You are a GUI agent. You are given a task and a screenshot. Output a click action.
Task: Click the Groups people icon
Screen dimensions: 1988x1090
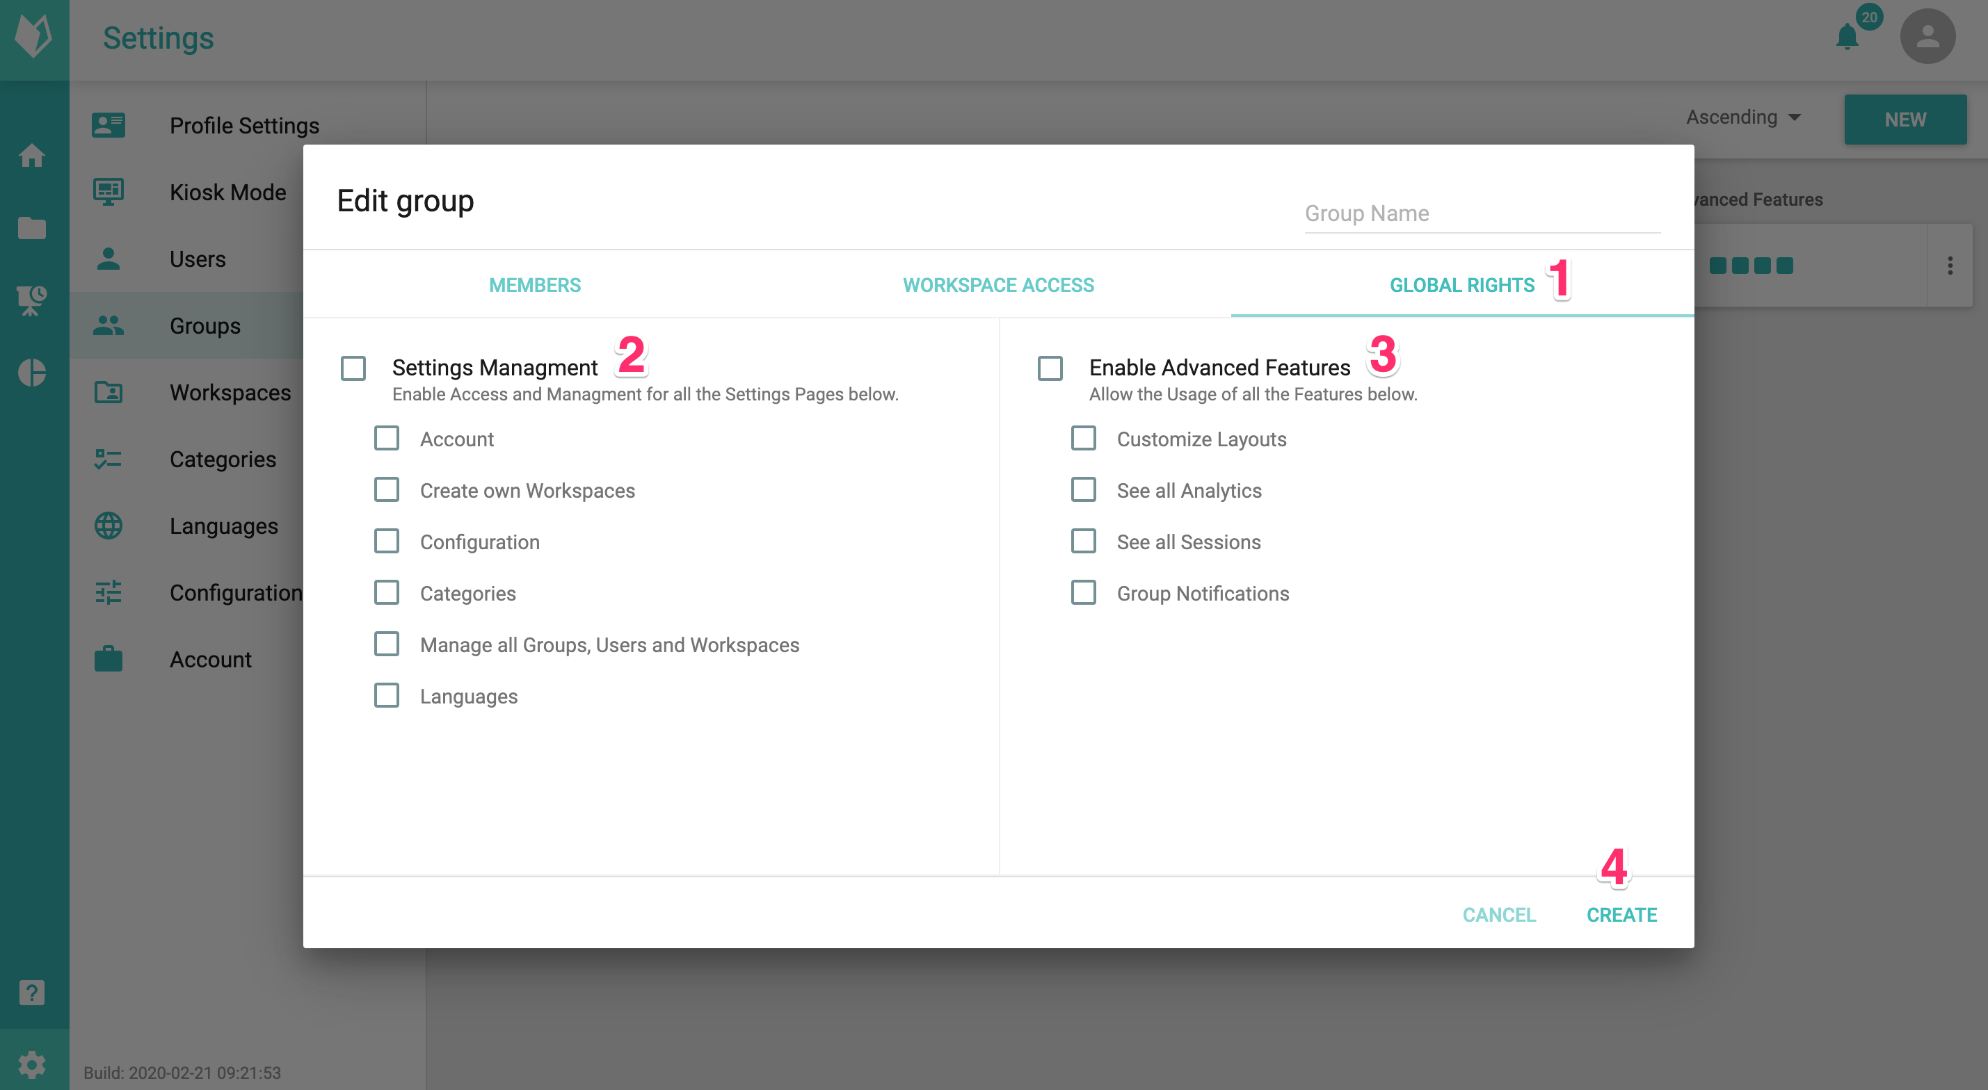pyautogui.click(x=108, y=325)
